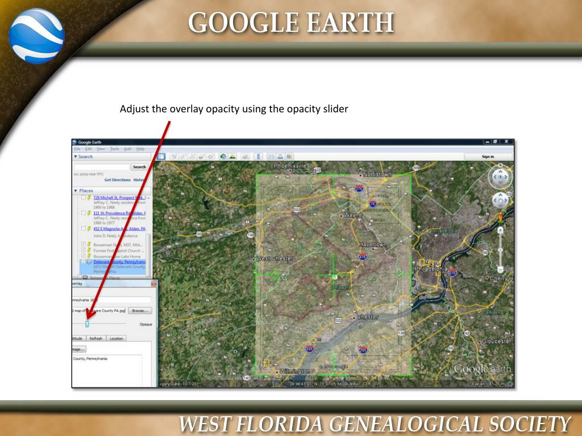582x436 pixels.
Task: Click the Look joystick compass ring
Action: pos(500,177)
